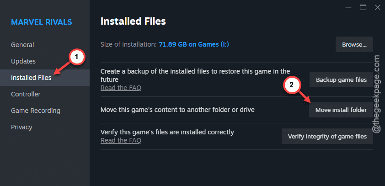
Task: Click the numbered badge 2 annotation
Action: point(291,85)
